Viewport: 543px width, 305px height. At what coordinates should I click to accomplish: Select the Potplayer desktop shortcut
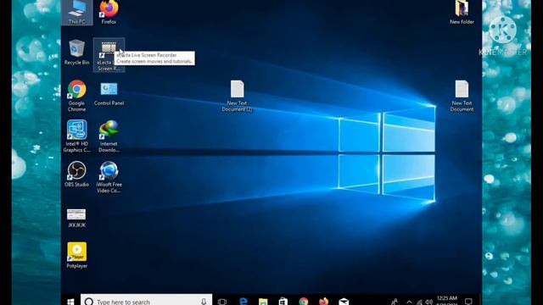pyautogui.click(x=77, y=255)
